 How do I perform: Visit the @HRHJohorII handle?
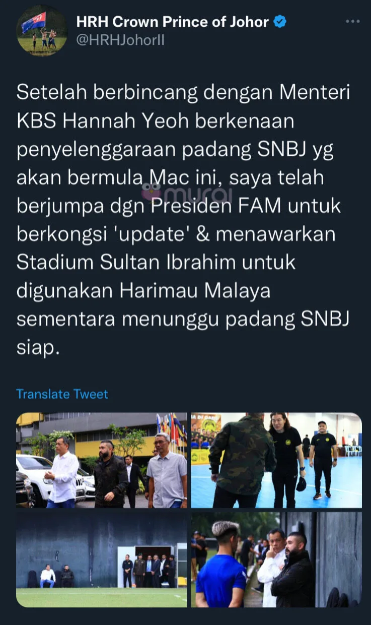tap(120, 40)
